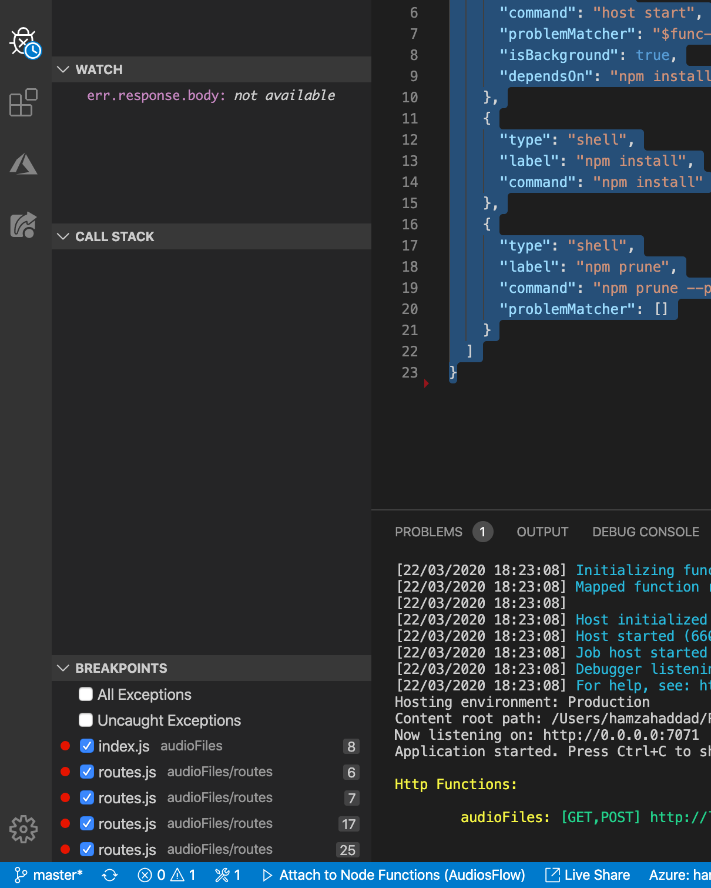Click the red dot beside index.js breakpoint

click(65, 746)
